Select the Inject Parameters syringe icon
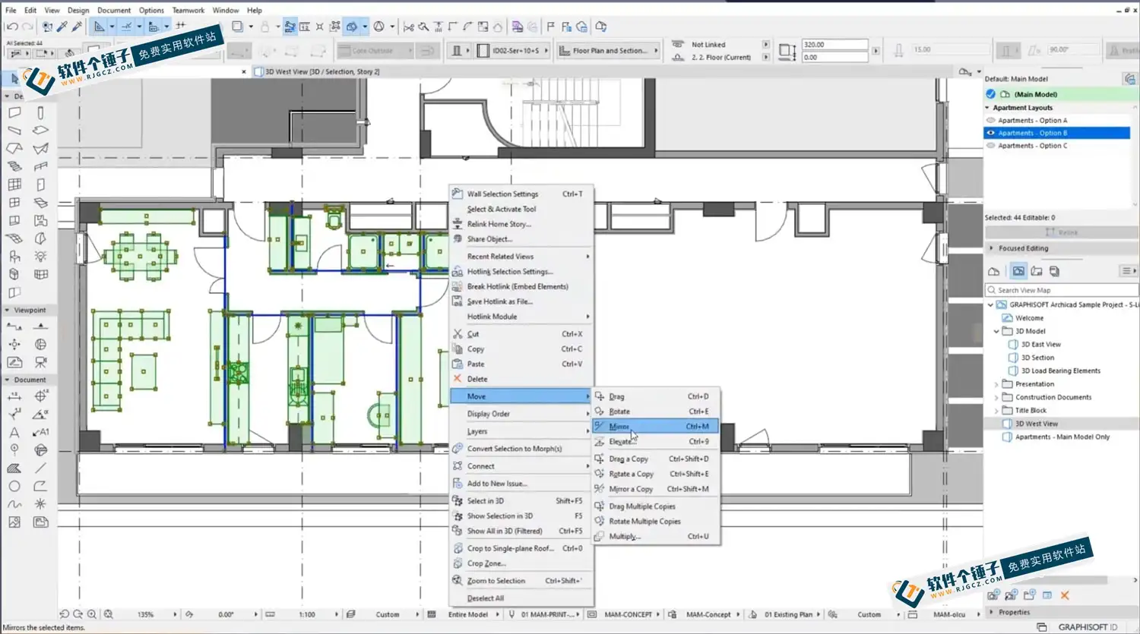Image resolution: width=1140 pixels, height=634 pixels. tap(77, 27)
